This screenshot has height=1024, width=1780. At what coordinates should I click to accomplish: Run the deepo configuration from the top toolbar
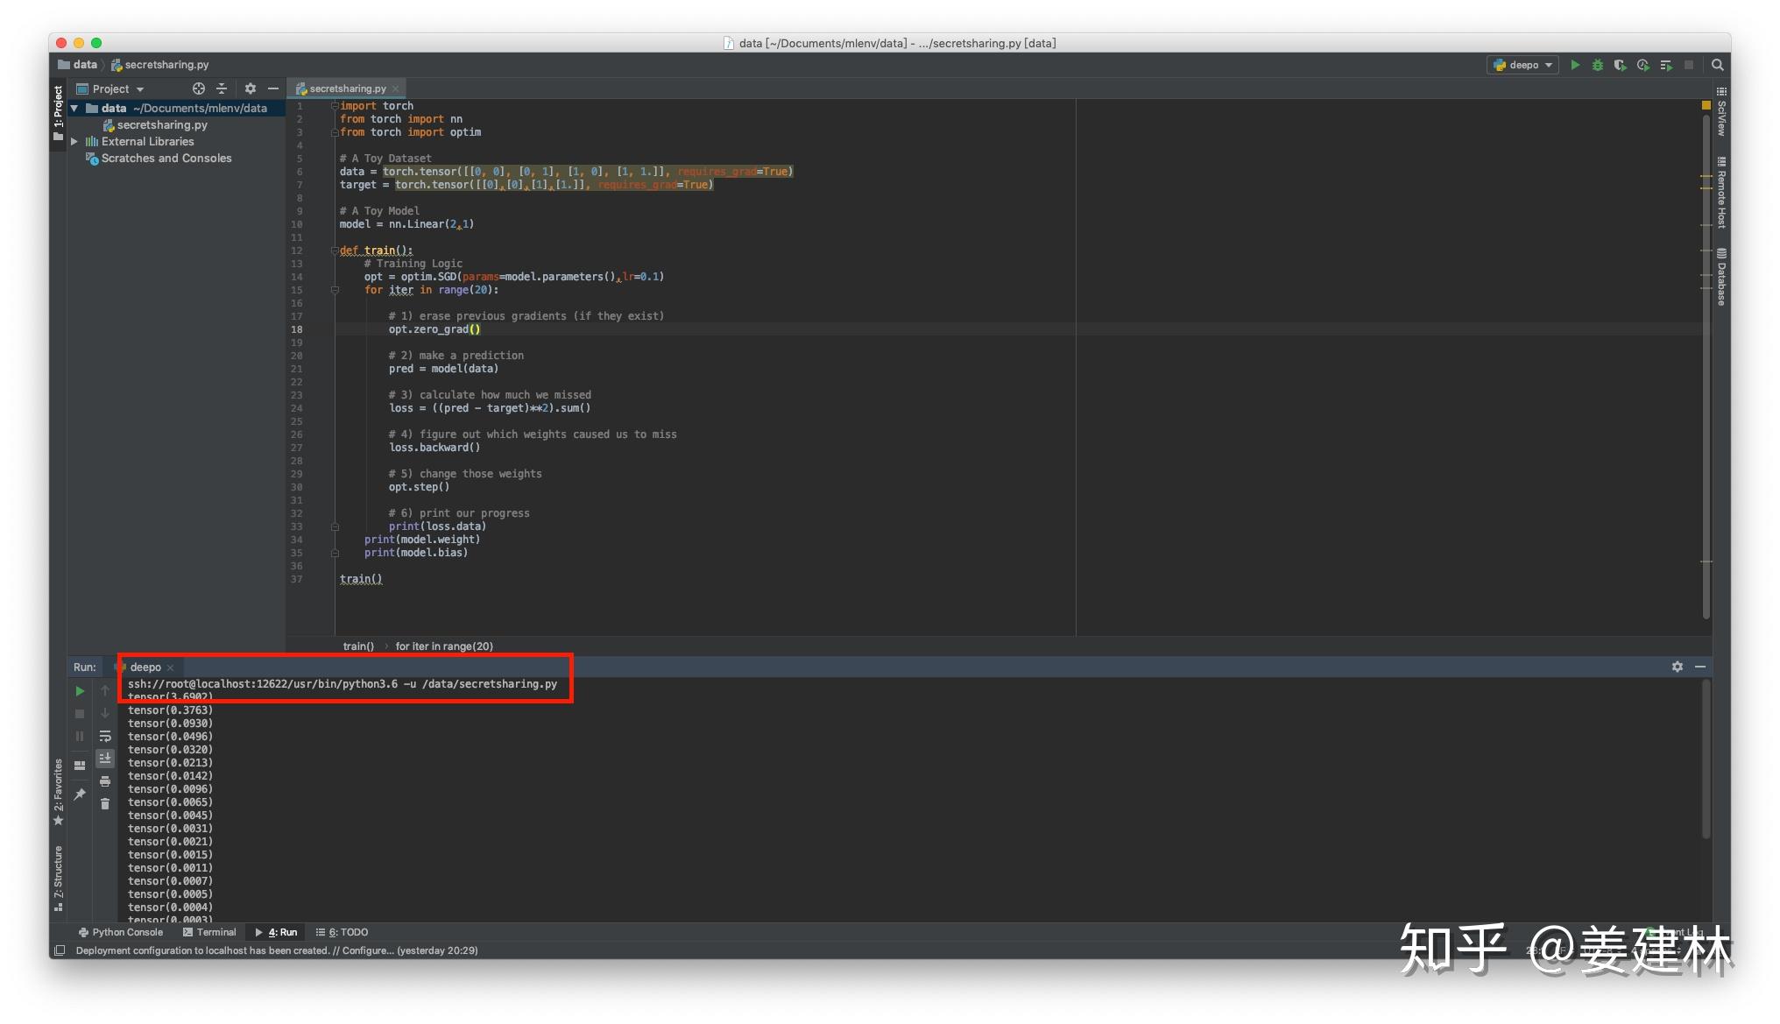click(1575, 65)
